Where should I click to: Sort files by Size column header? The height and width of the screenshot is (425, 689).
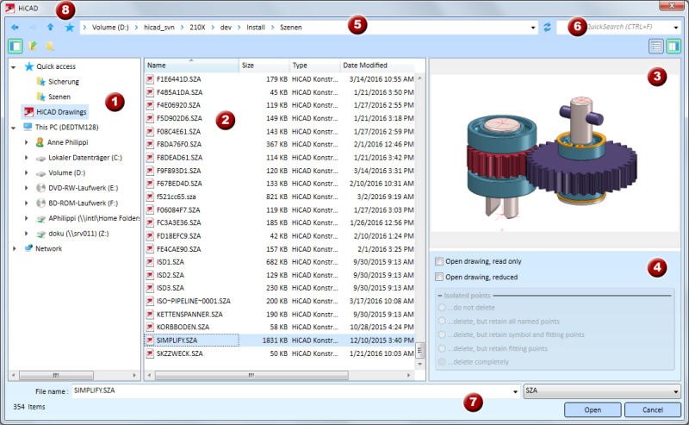coord(264,66)
